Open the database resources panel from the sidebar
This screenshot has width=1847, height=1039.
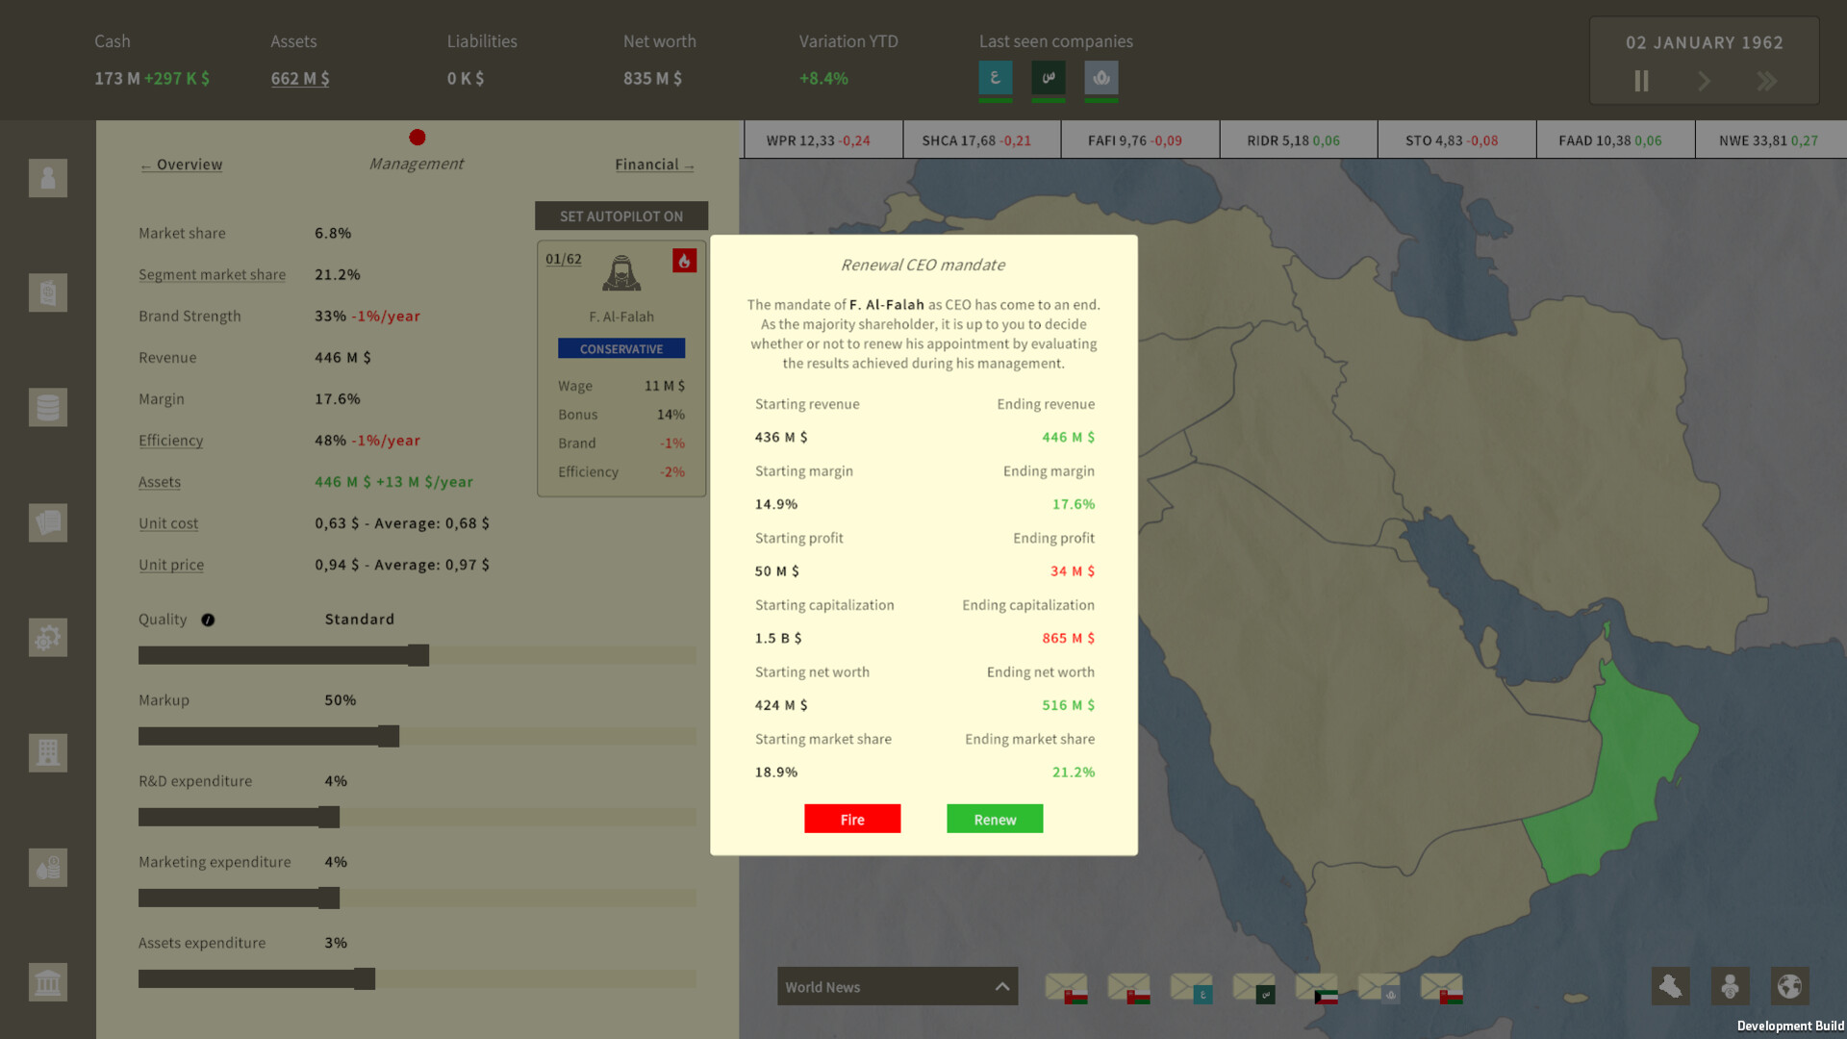48,408
